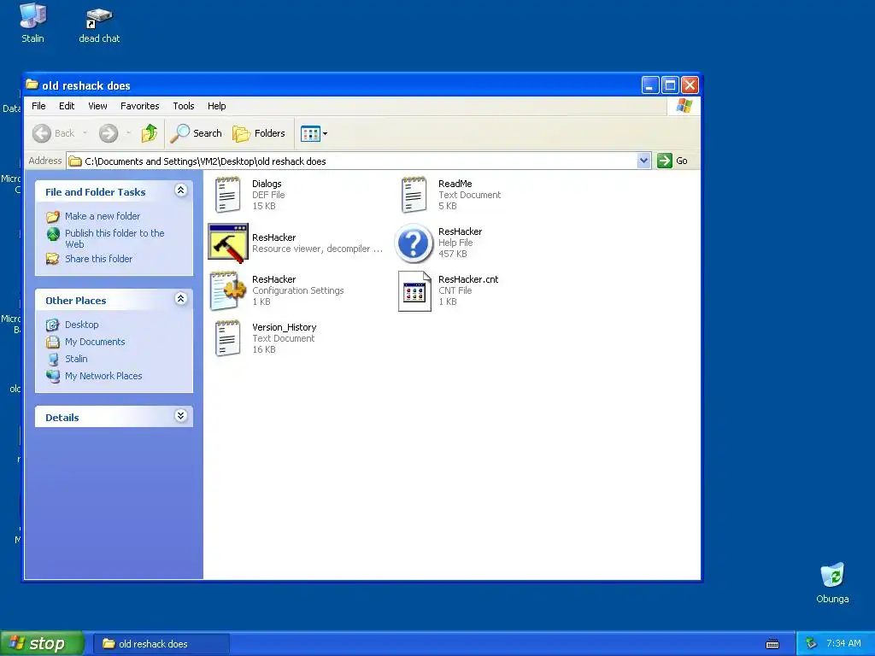Viewport: 875px width, 656px height.
Task: Open the Back history dropdown arrow
Action: 85,133
